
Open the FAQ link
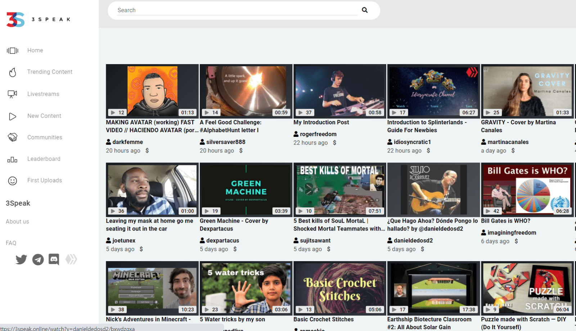(x=11, y=243)
